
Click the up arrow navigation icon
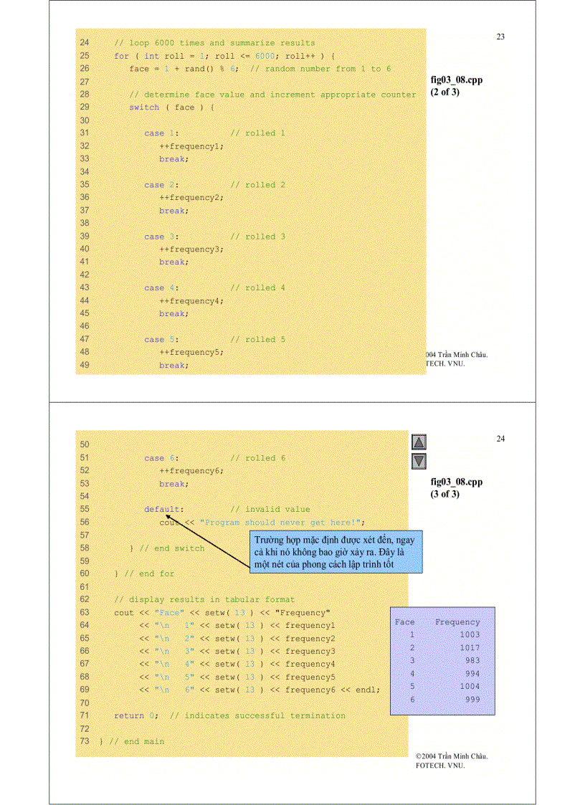tap(419, 443)
